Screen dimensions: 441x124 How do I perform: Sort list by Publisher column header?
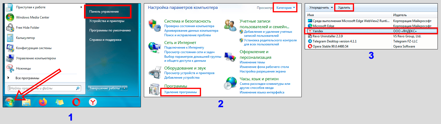415,15
